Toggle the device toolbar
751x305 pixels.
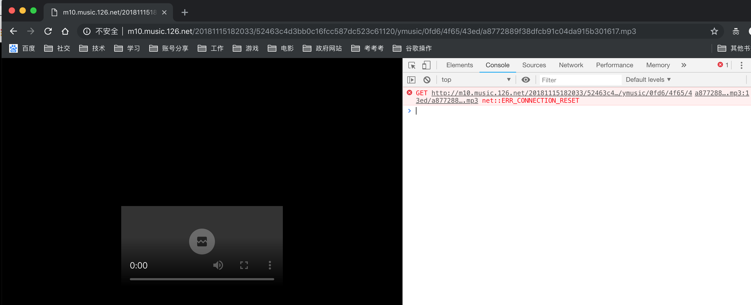pyautogui.click(x=426, y=65)
